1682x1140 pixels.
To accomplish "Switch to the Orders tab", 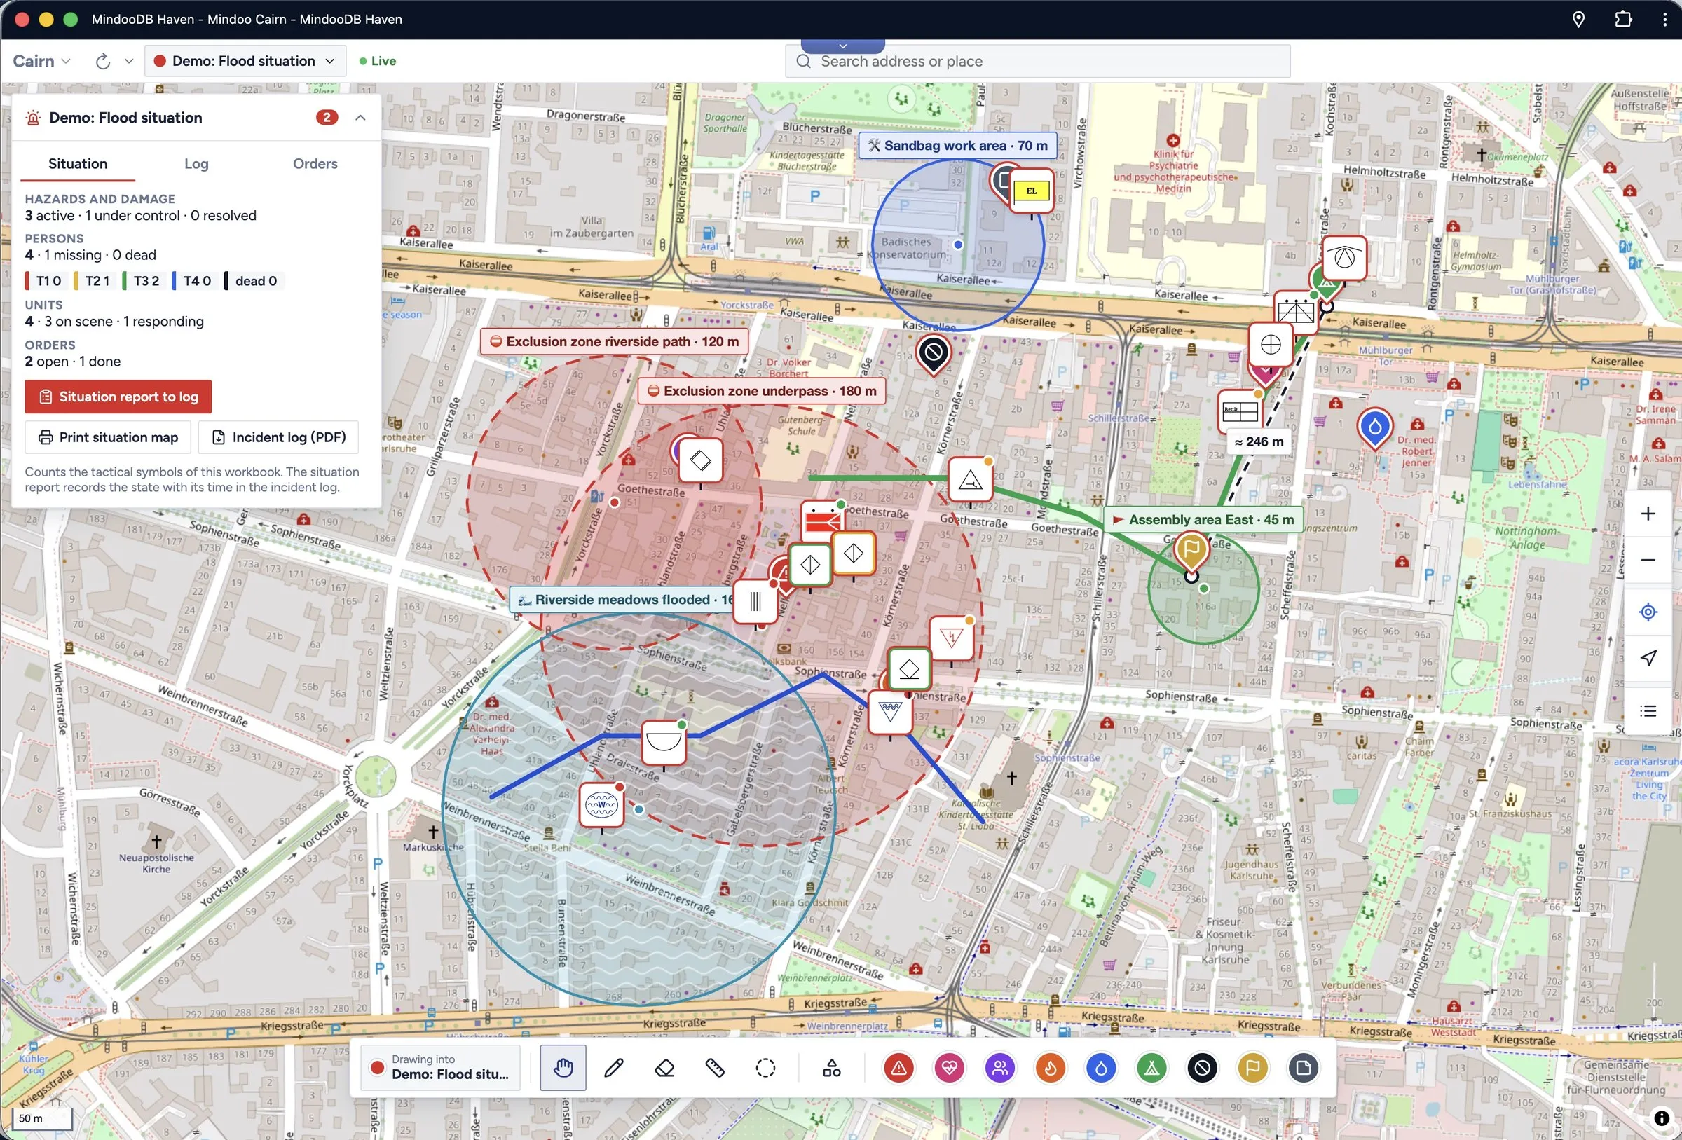I will pyautogui.click(x=315, y=163).
